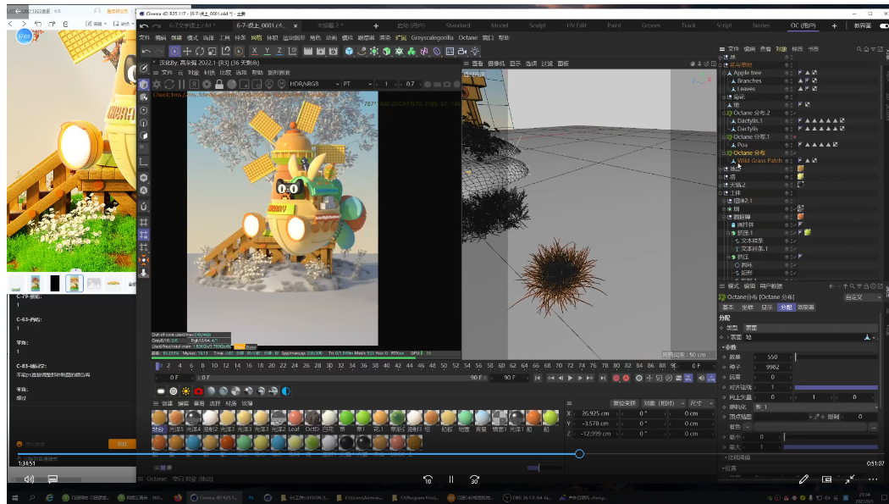Collapse the Apple tree node
Screen dimensions: 889x504
click(x=724, y=73)
